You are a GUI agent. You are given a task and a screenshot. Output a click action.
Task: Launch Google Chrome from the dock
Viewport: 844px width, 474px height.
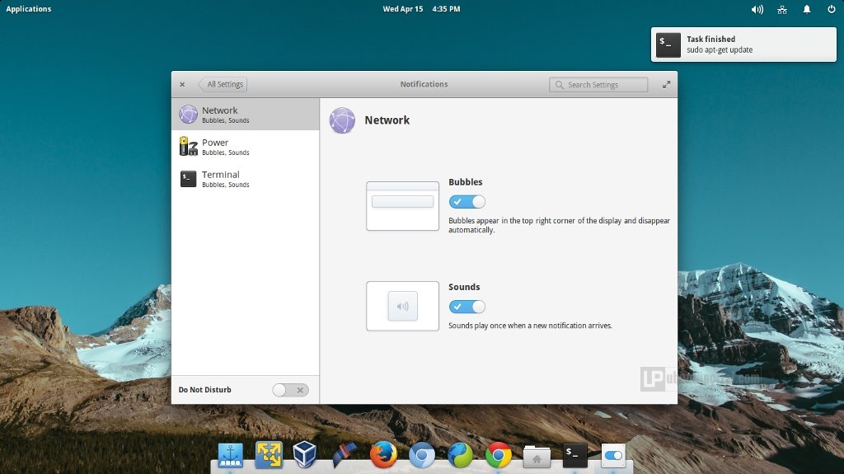(499, 454)
